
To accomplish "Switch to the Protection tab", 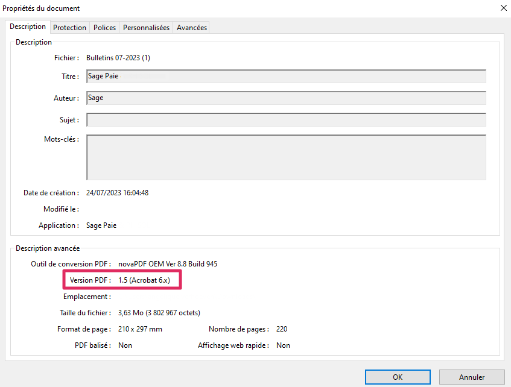I will (69, 28).
